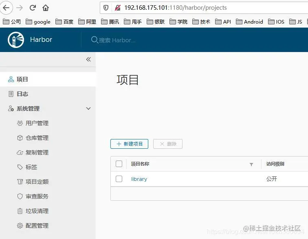
Task: Click the shield tracking protection icon
Action: [x=106, y=8]
